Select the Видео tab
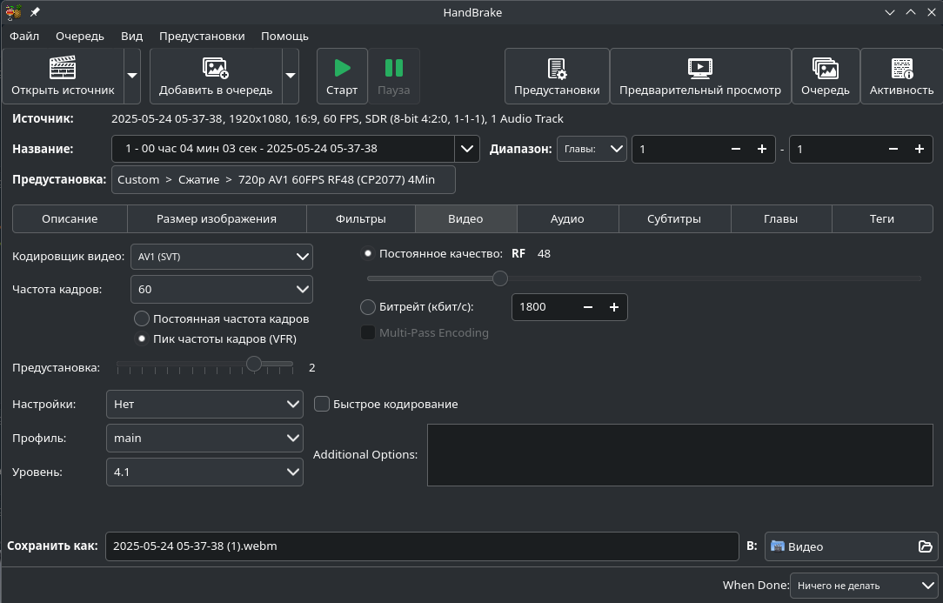This screenshot has width=943, height=603. (x=465, y=218)
